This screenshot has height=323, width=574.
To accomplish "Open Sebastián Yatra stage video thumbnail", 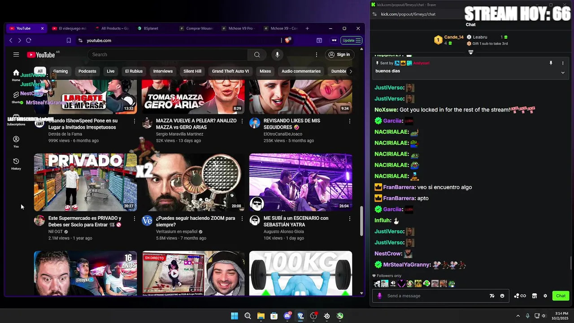I will (x=300, y=182).
